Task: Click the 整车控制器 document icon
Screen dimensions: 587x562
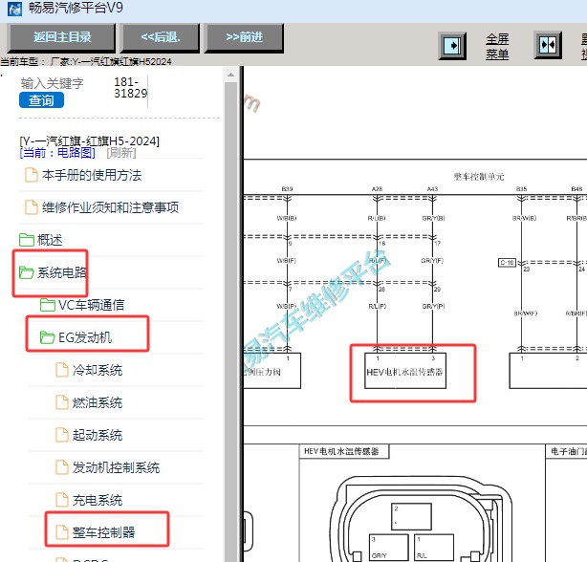Action: (x=62, y=532)
